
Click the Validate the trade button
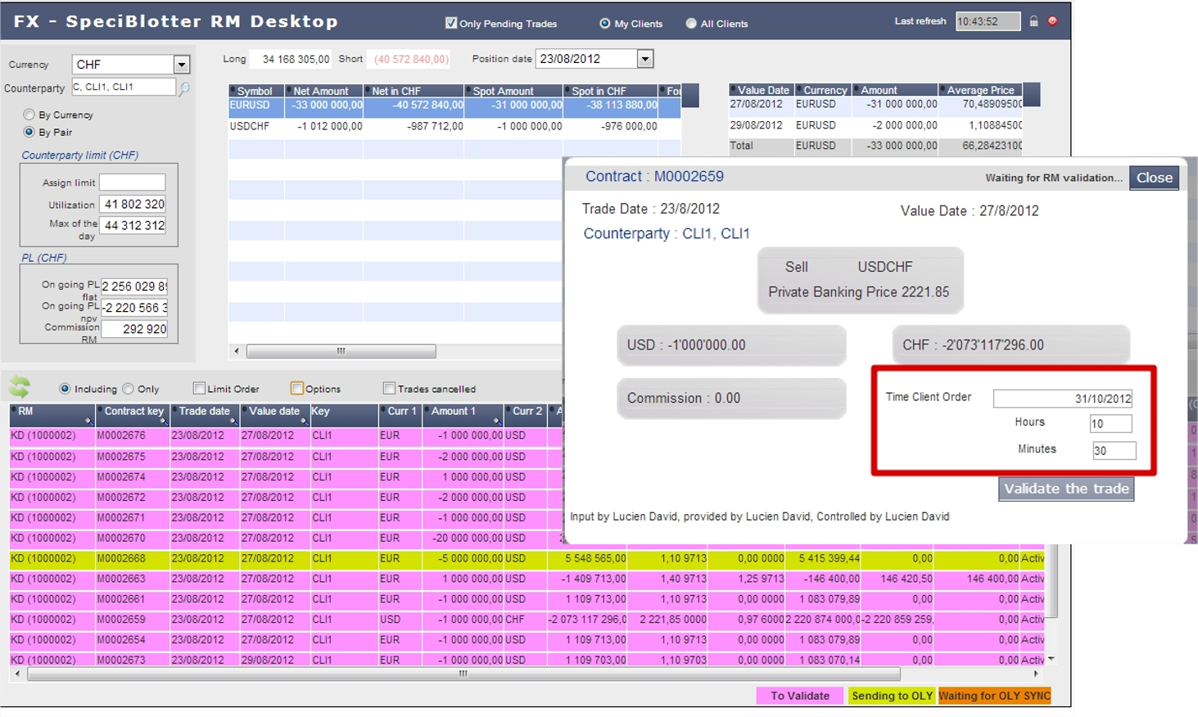click(x=1066, y=489)
